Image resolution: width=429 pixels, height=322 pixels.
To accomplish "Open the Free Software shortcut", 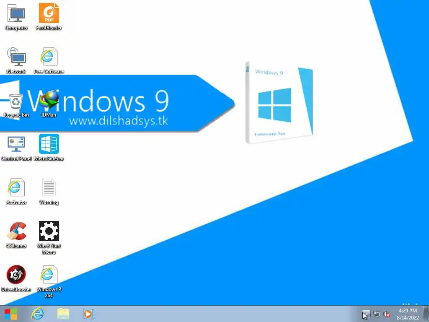I will 49,60.
